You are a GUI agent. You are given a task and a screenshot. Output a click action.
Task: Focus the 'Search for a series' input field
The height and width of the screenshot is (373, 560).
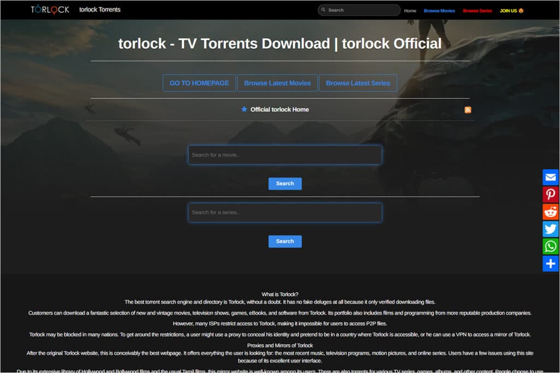click(x=284, y=212)
